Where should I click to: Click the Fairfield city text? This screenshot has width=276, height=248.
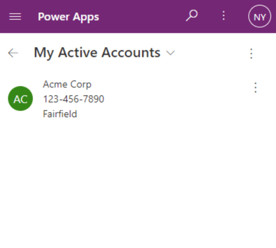tap(60, 114)
